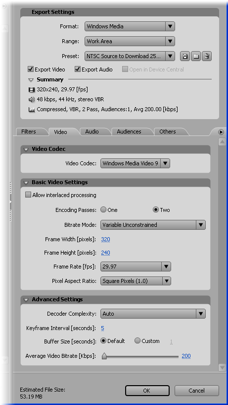
Task: Collapse the Advanced Settings section
Action: coord(26,300)
